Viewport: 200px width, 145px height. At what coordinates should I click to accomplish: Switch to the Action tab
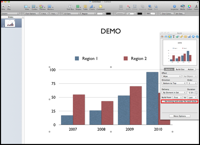191,69
